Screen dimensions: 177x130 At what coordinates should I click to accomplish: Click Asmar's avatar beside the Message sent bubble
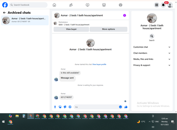56,80
